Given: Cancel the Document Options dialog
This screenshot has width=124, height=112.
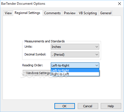Looking at the screenshot, I should coord(88,106).
